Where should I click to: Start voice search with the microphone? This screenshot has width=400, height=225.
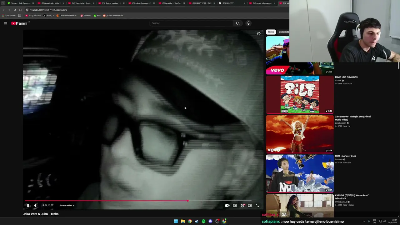click(248, 23)
